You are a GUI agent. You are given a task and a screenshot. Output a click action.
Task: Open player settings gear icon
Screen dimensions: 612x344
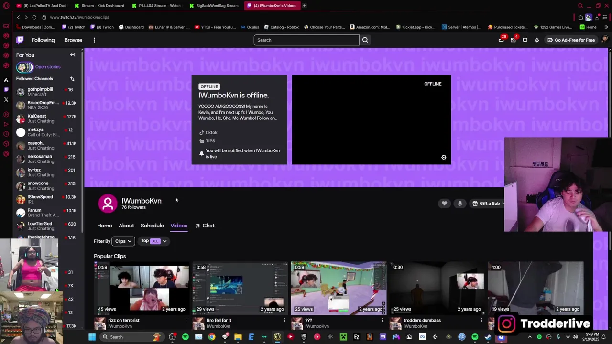(x=444, y=158)
